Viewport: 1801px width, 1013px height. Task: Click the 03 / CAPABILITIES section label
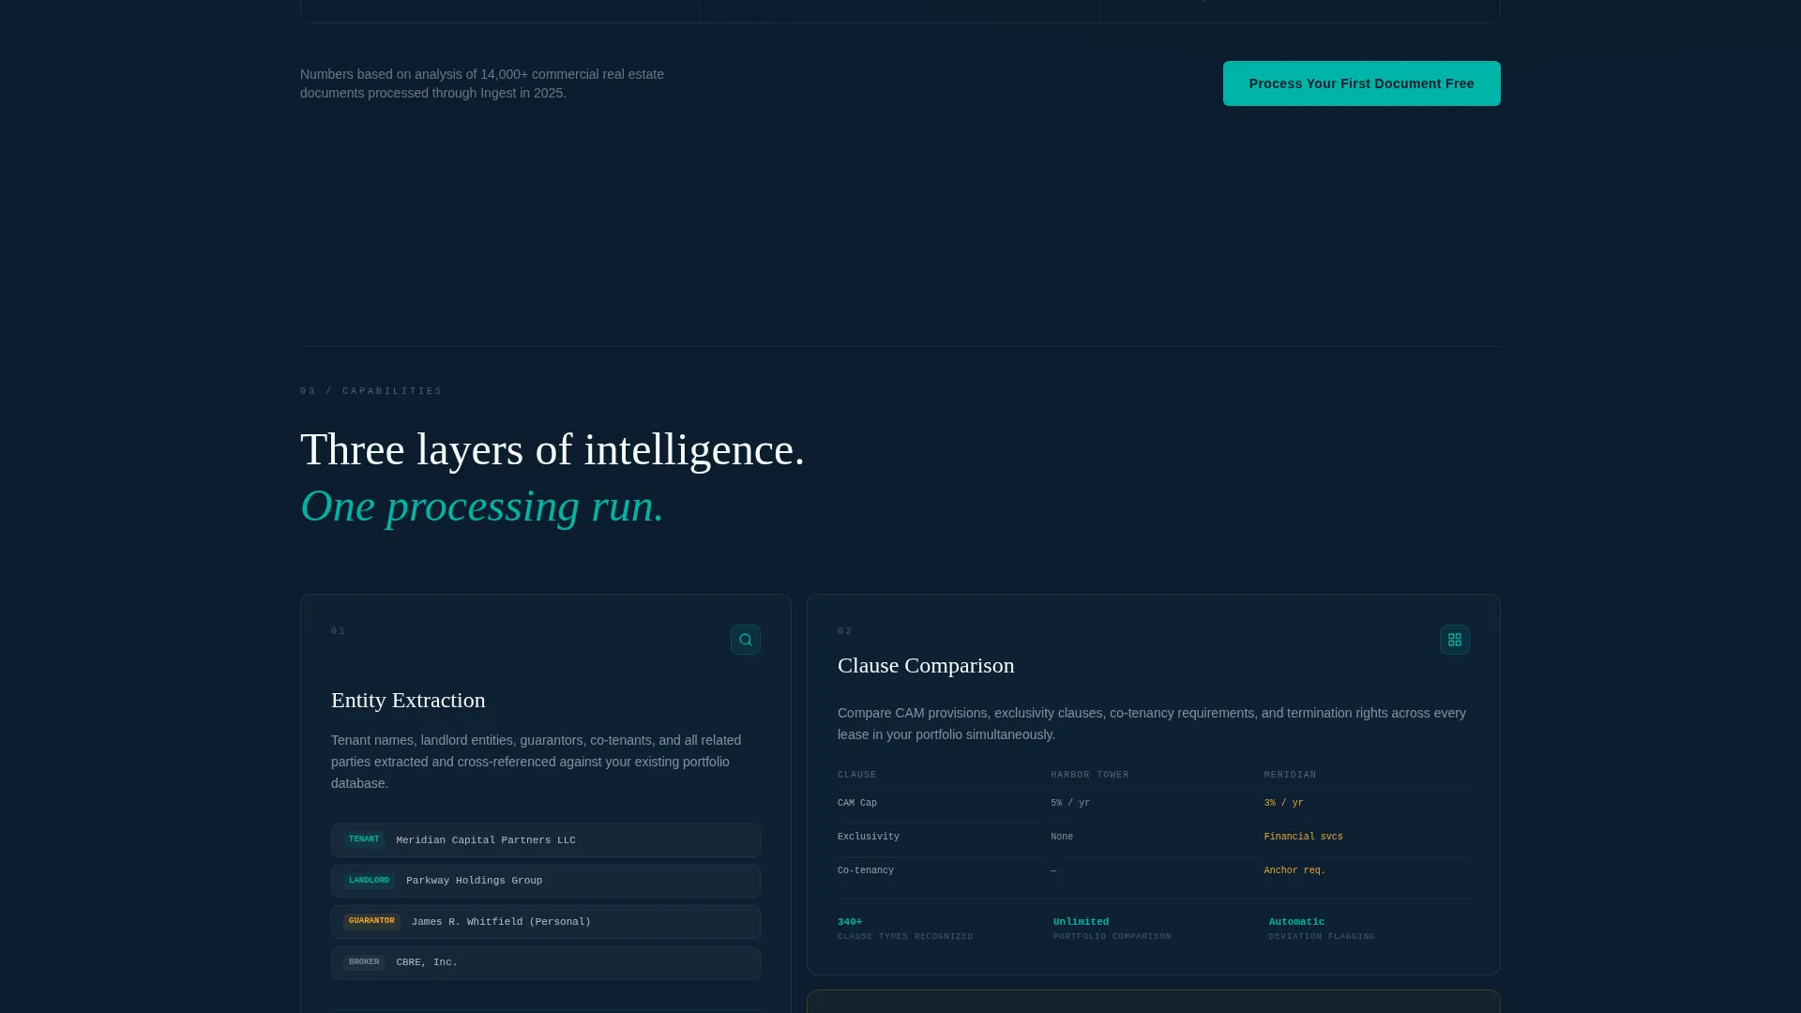click(x=371, y=391)
